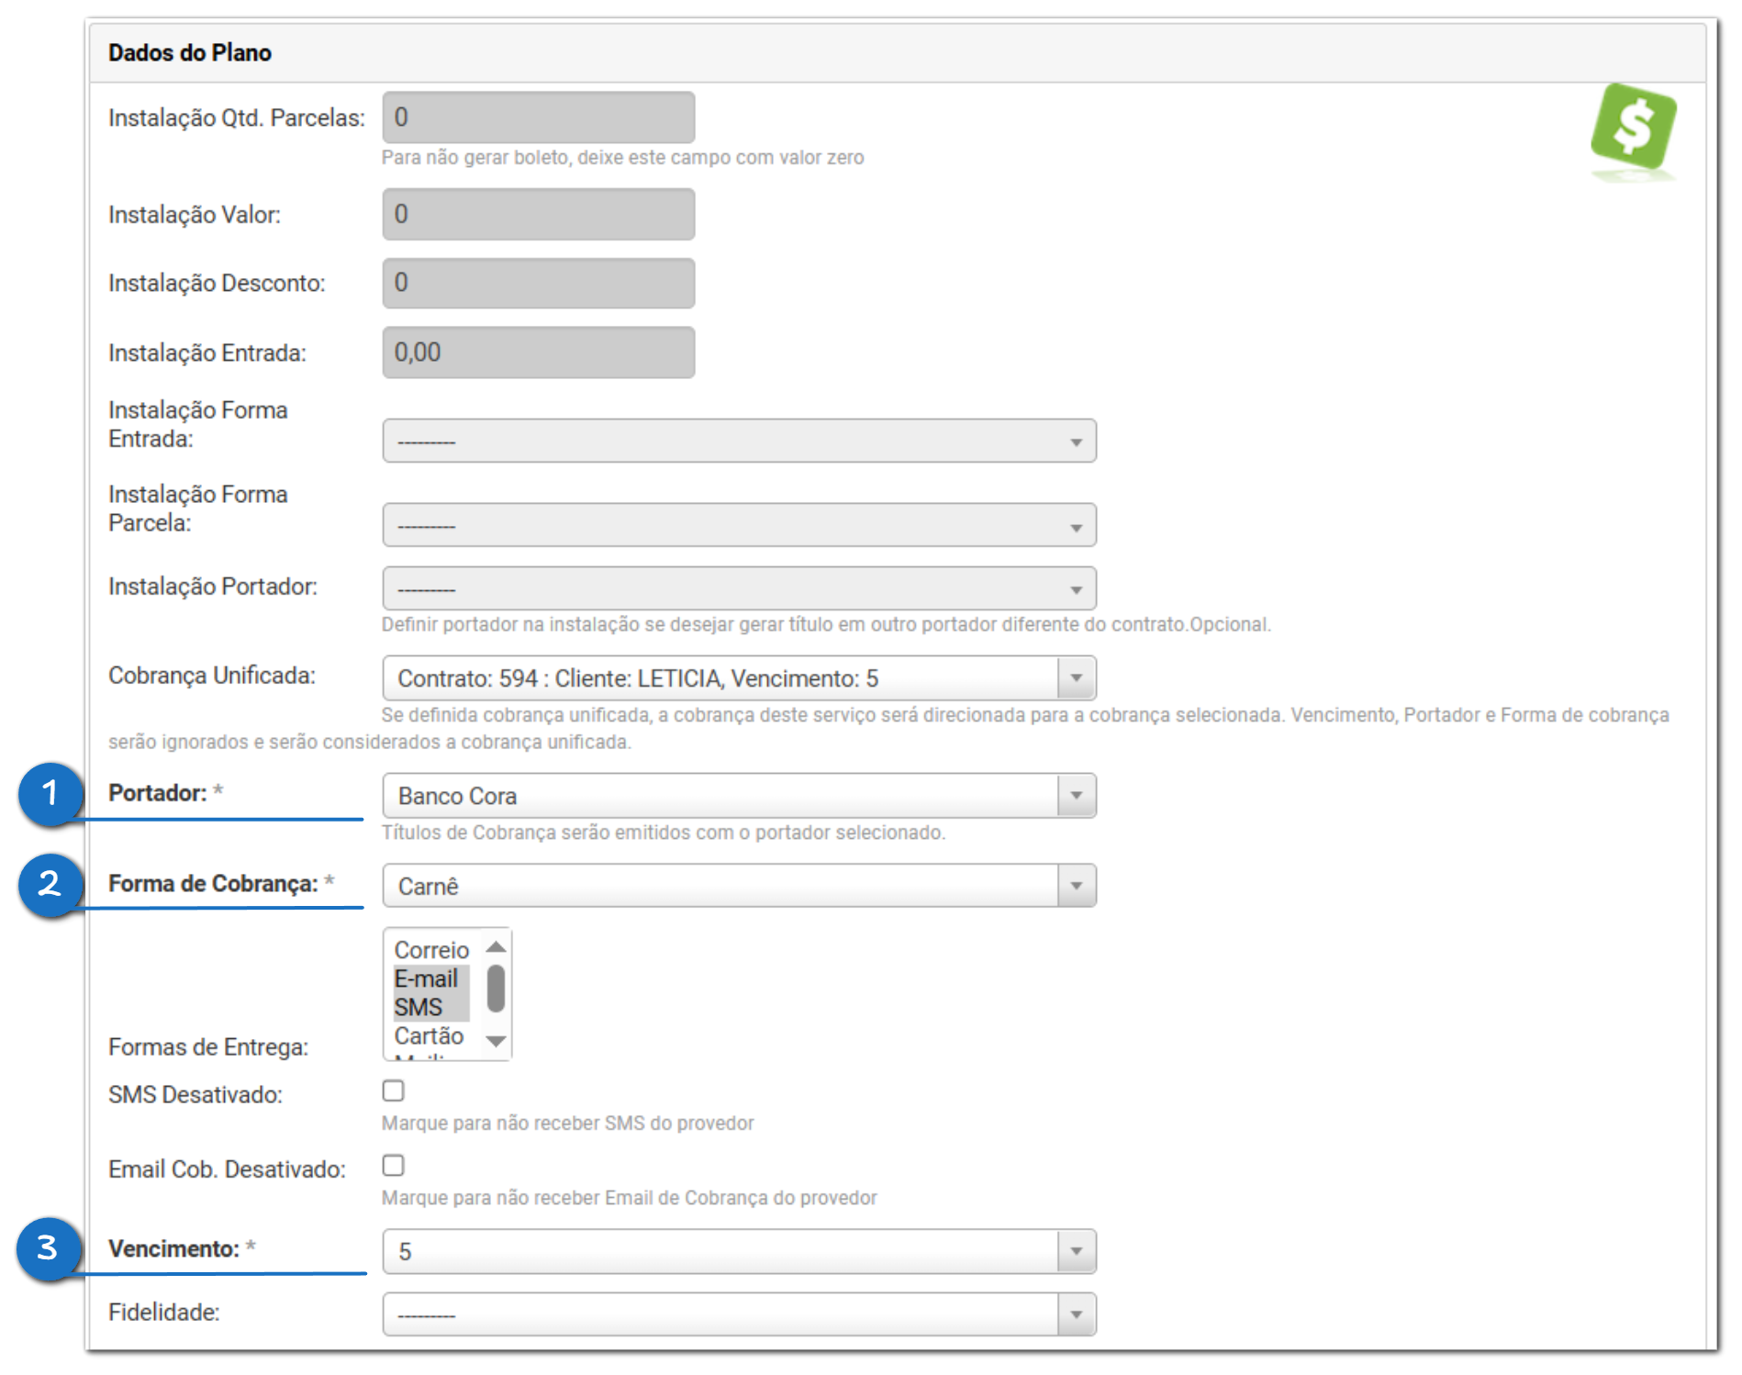Expand the Cobrança Unificada dropdown
Screen dimensions: 1742x1375
(739, 678)
